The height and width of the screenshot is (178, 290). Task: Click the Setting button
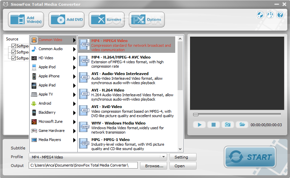(x=183, y=157)
